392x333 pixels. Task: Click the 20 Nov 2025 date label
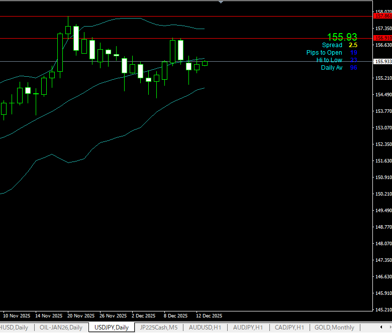[x=81, y=316]
